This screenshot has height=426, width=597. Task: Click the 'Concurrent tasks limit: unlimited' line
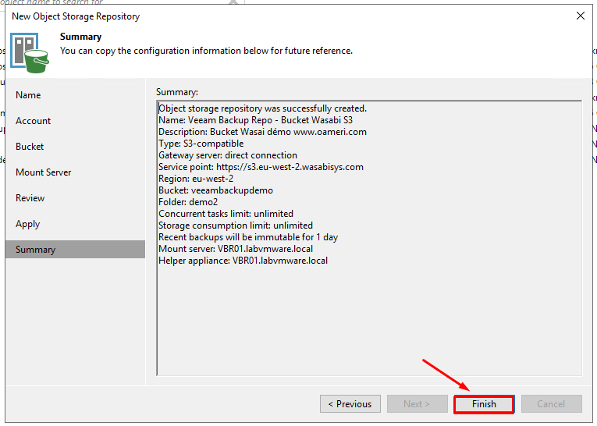[226, 214]
